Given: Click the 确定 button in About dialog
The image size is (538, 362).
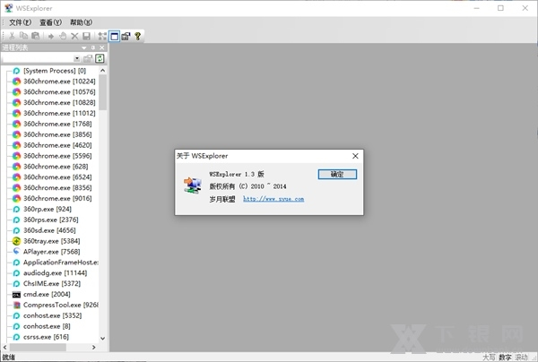Looking at the screenshot, I should 337,174.
